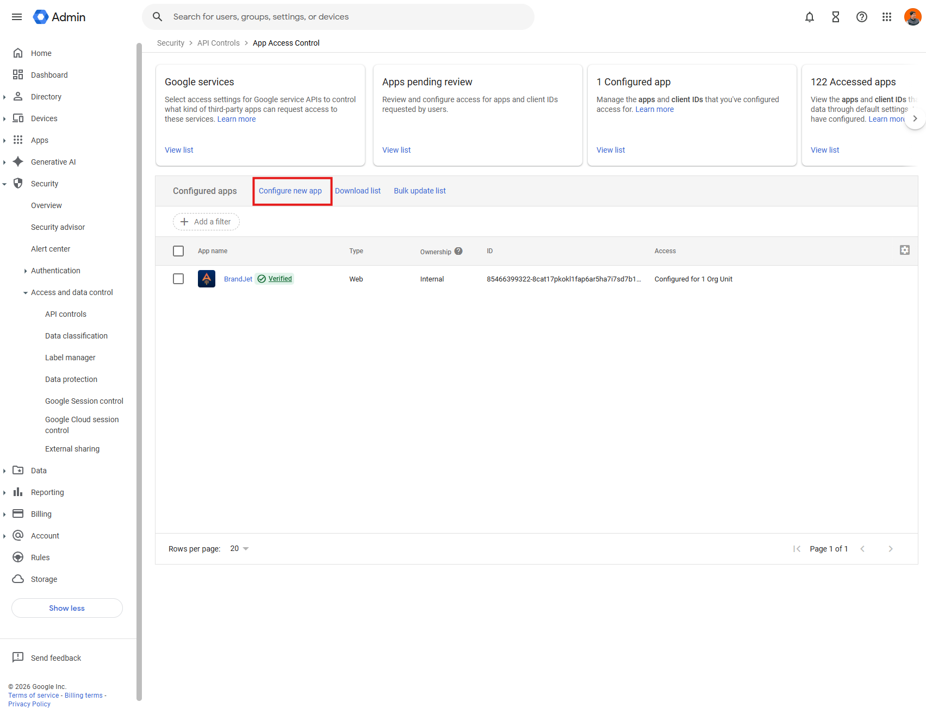
Task: Open Overview under Security
Action: [x=46, y=205]
